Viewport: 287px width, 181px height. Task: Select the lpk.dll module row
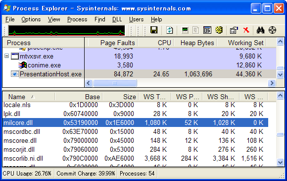point(135,114)
